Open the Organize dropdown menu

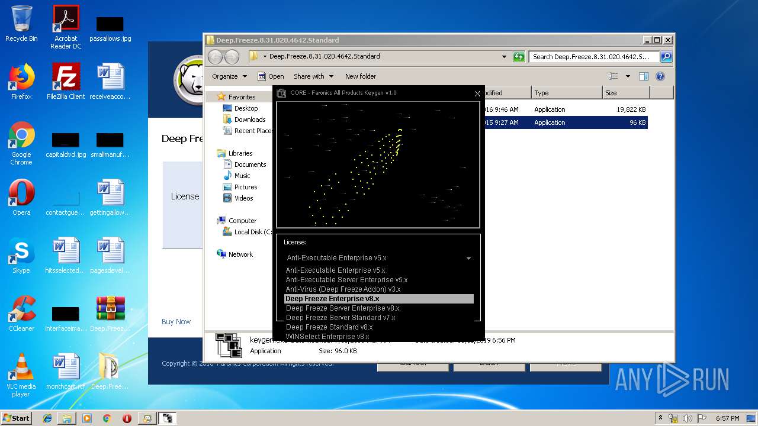229,76
